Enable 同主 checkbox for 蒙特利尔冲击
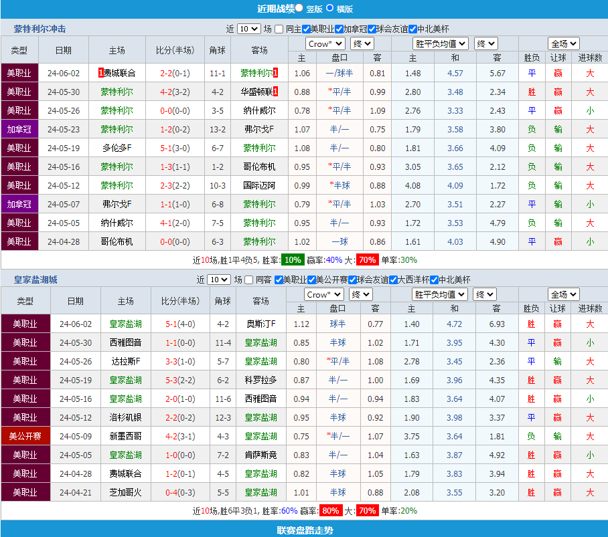Screen dimensions: 608x537 (279, 29)
